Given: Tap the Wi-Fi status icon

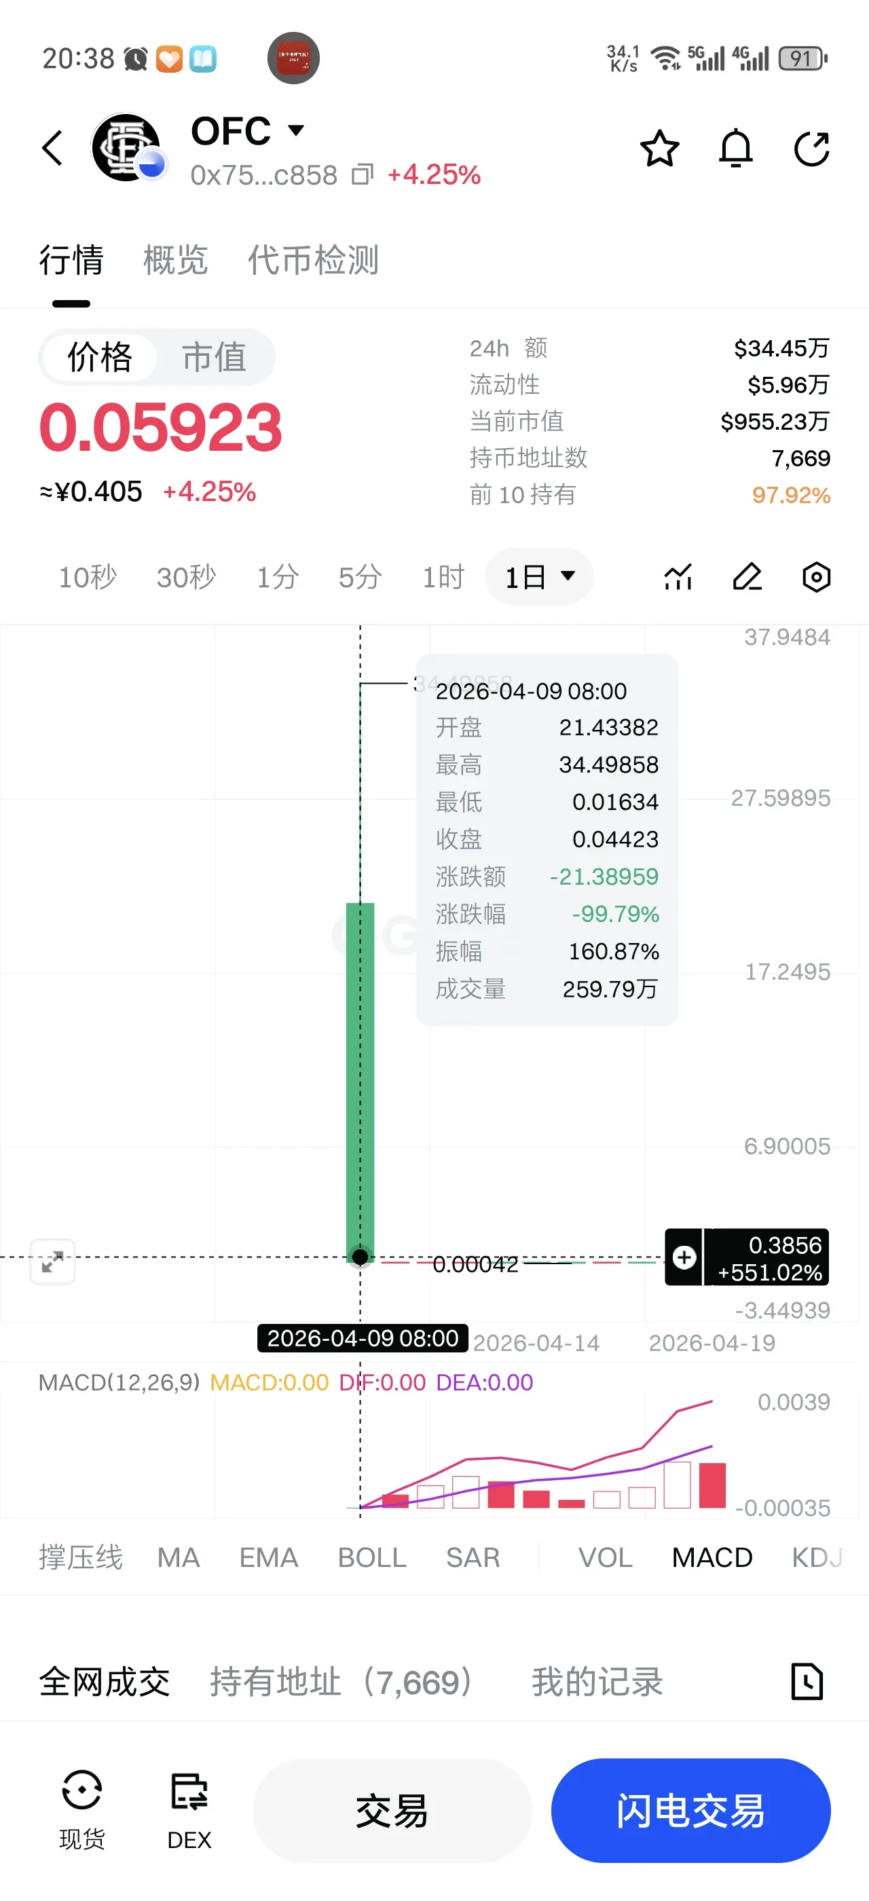Looking at the screenshot, I should [666, 58].
